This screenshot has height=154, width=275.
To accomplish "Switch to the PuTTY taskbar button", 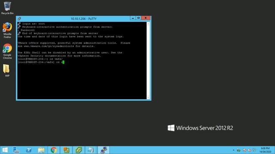I will coord(104,150).
